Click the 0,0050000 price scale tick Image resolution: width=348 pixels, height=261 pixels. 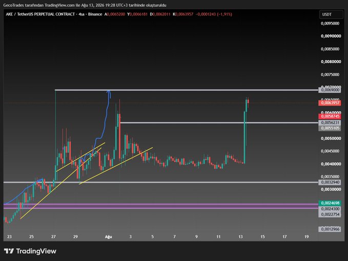(331, 138)
